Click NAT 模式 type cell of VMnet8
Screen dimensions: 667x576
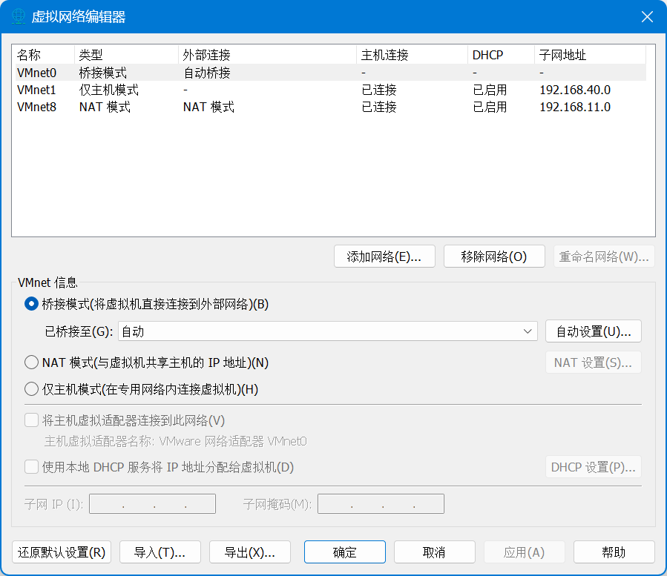[105, 107]
